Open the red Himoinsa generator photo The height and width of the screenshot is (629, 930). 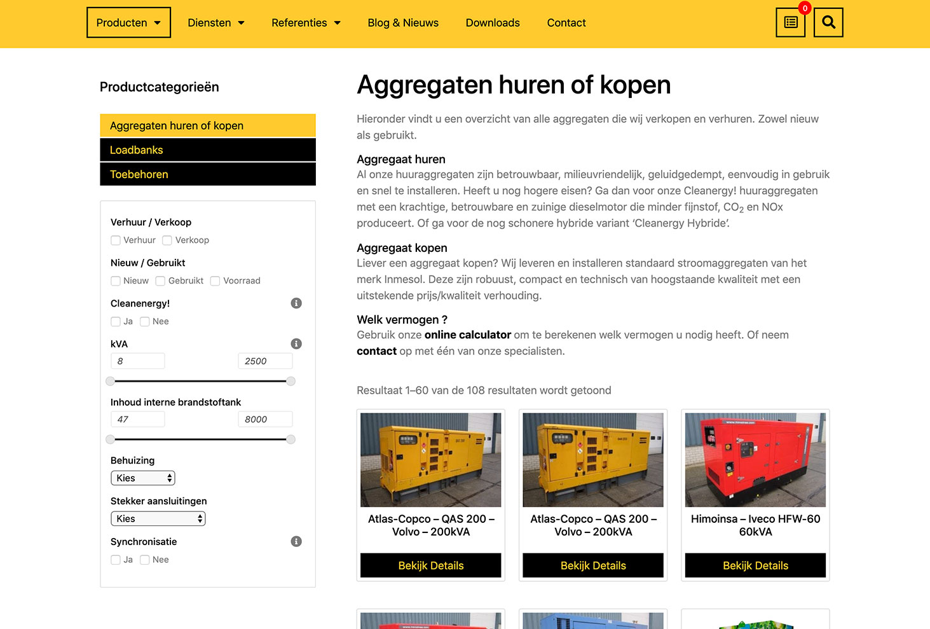[755, 460]
